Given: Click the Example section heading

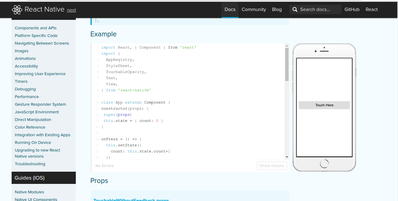Looking at the screenshot, I should [103, 34].
